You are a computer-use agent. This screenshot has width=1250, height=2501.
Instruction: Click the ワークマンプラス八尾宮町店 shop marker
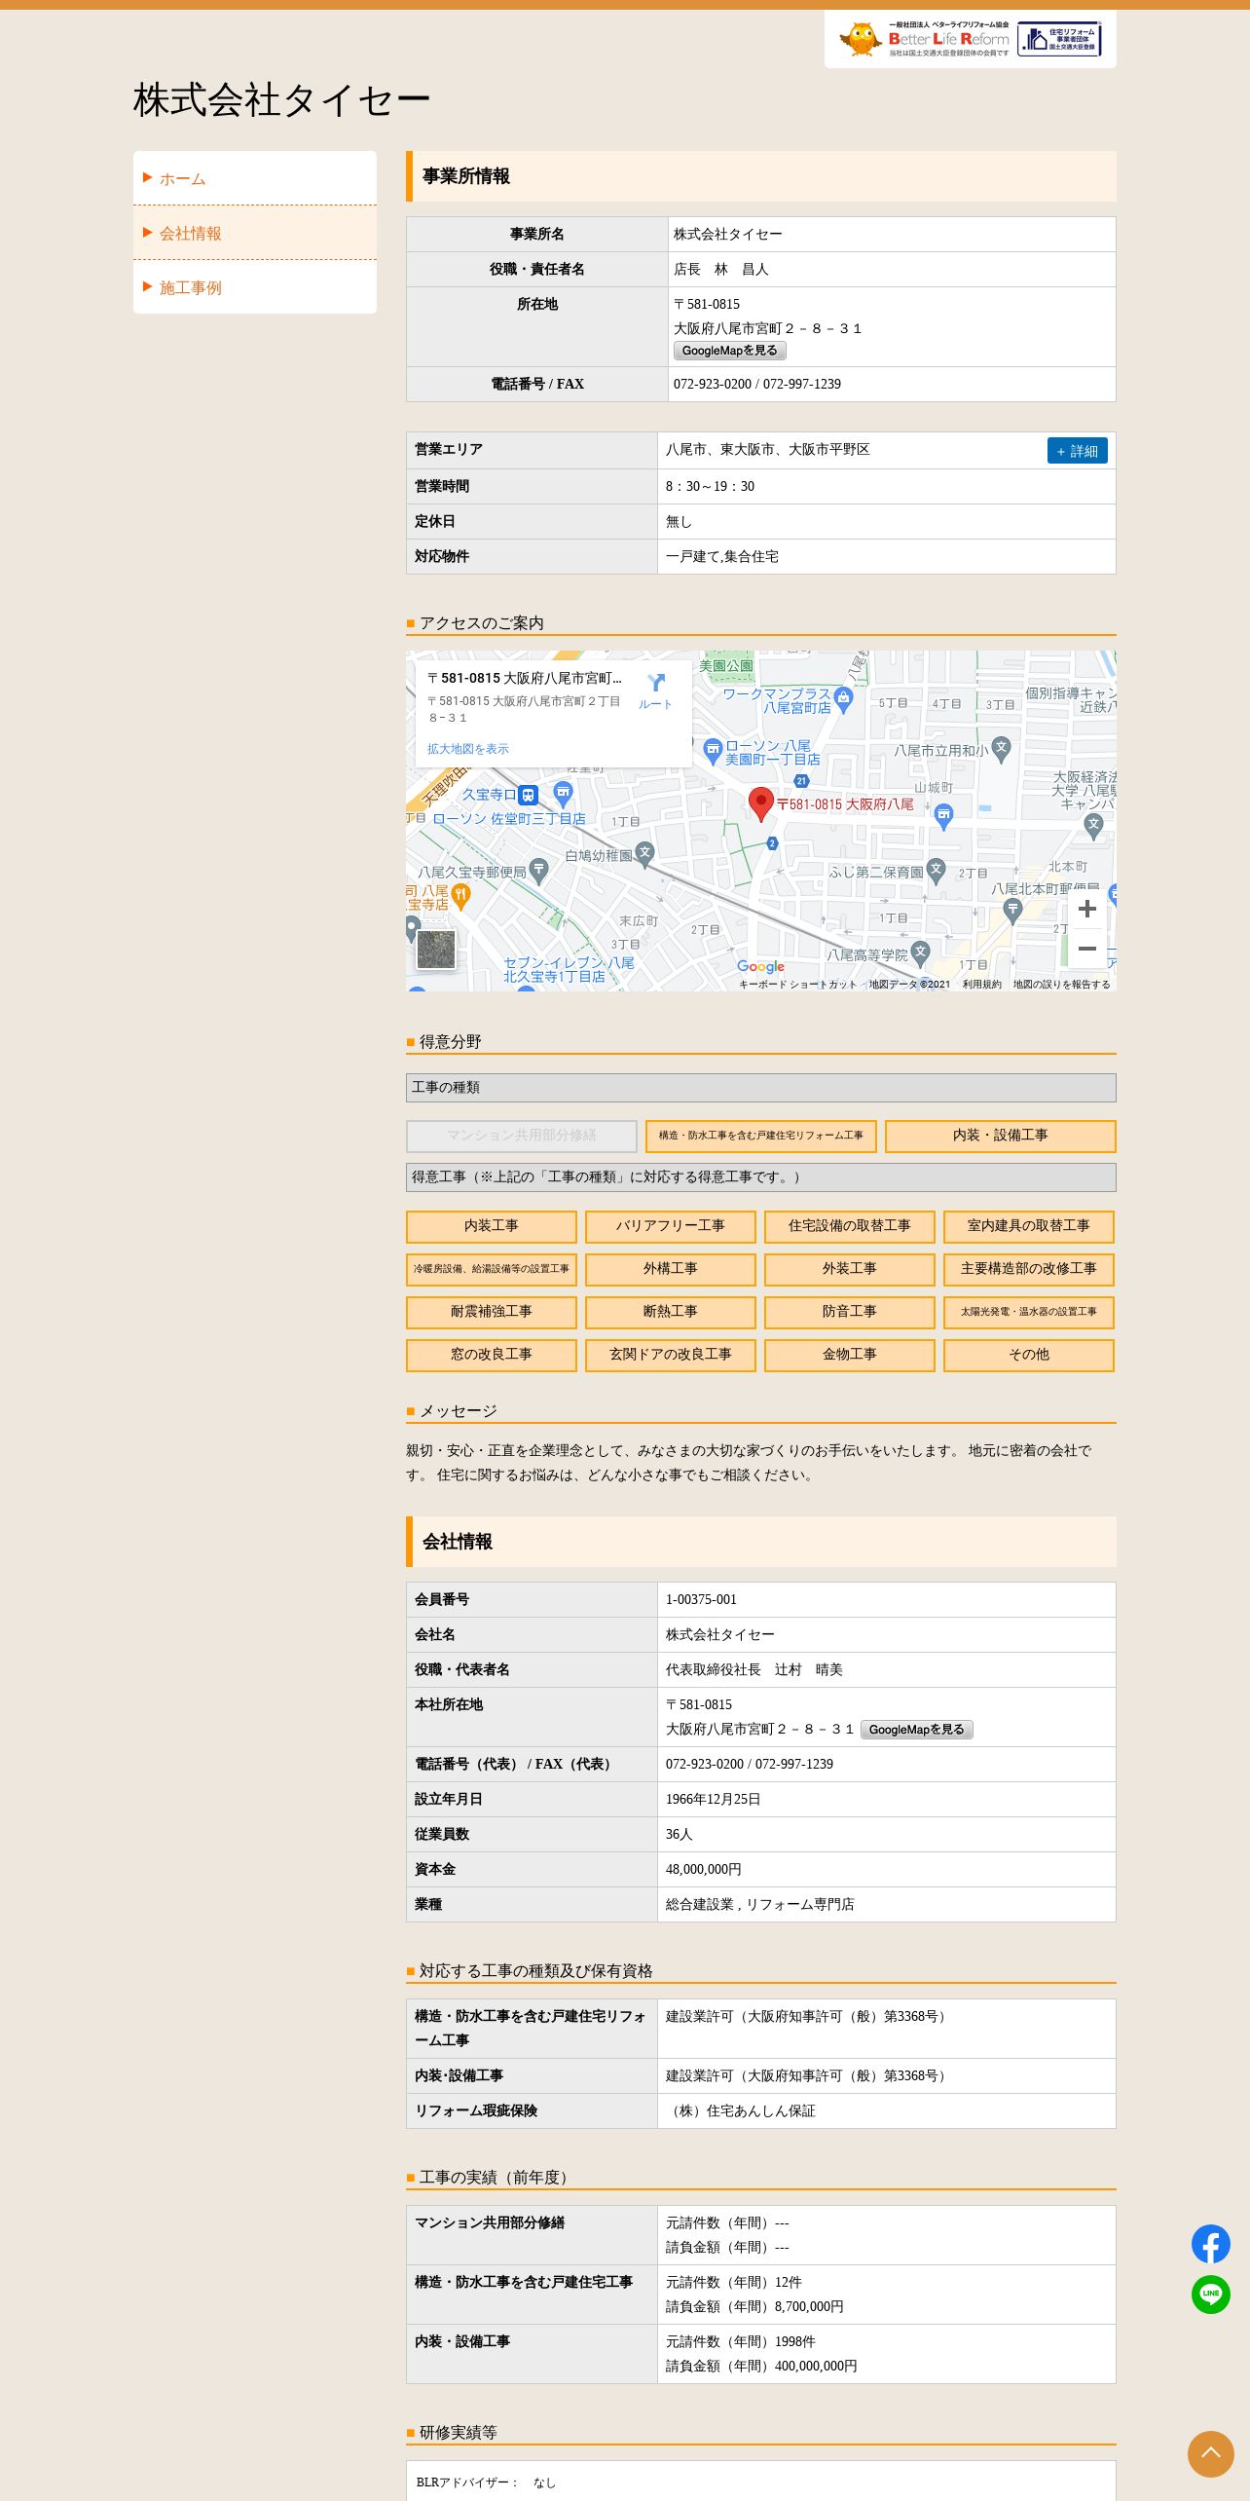tap(843, 697)
